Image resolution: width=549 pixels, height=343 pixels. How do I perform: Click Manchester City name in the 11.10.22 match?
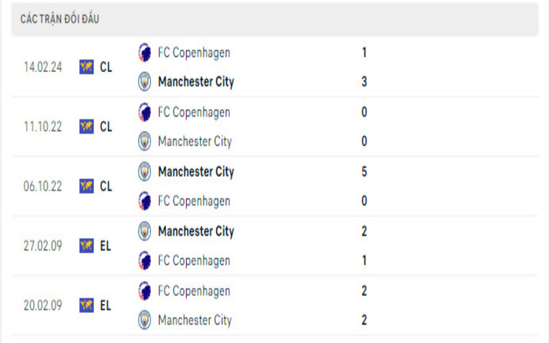pyautogui.click(x=195, y=142)
